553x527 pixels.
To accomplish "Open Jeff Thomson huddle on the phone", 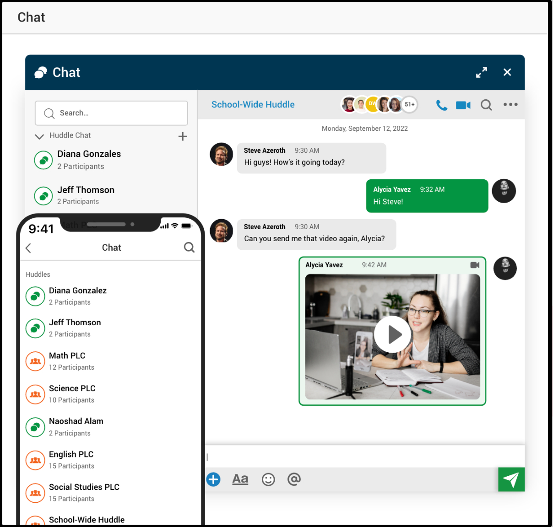I will (x=111, y=328).
